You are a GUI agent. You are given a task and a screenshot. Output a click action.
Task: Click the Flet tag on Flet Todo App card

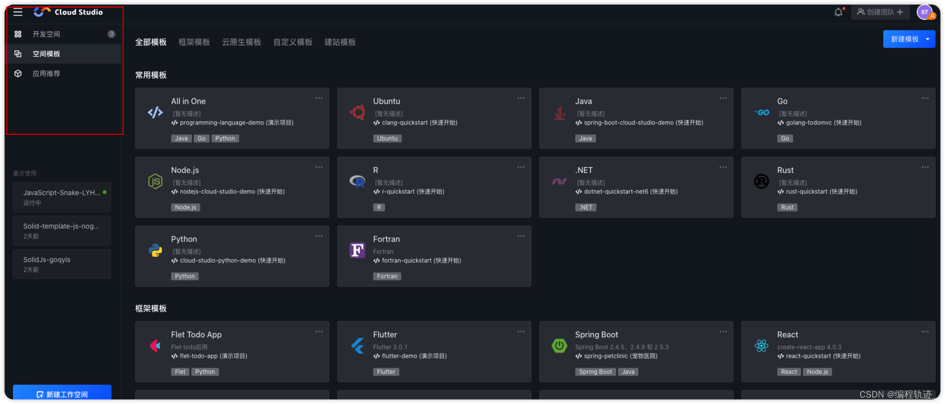[x=180, y=372]
